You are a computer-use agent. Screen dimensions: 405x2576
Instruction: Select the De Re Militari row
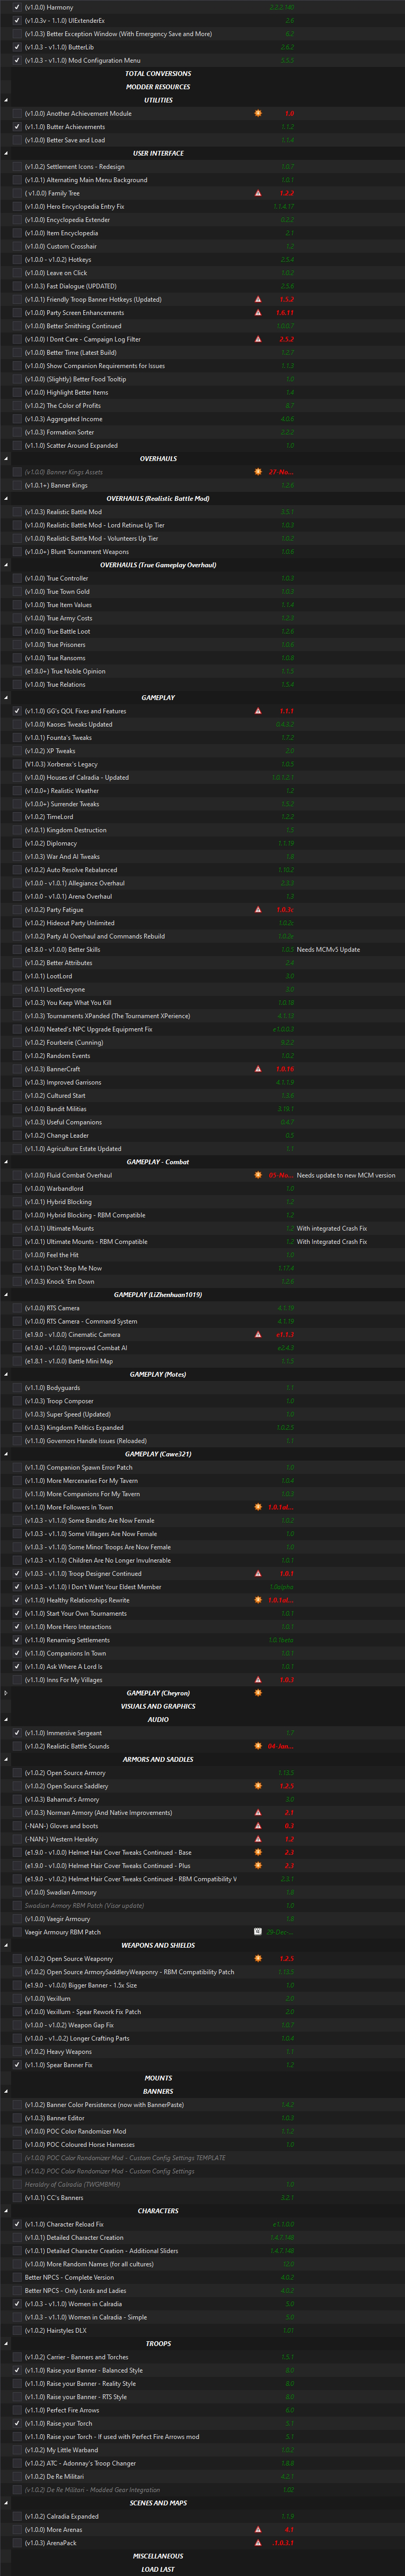(202, 2476)
